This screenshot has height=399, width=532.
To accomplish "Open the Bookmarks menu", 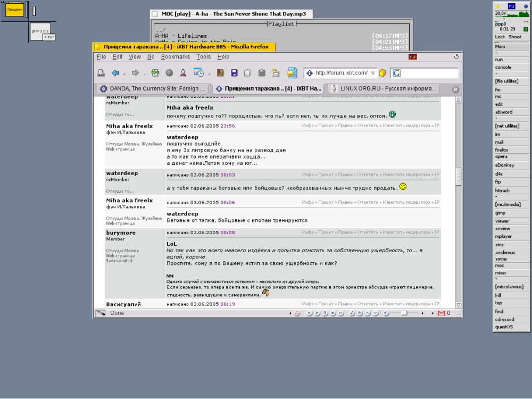I will pyautogui.click(x=176, y=57).
